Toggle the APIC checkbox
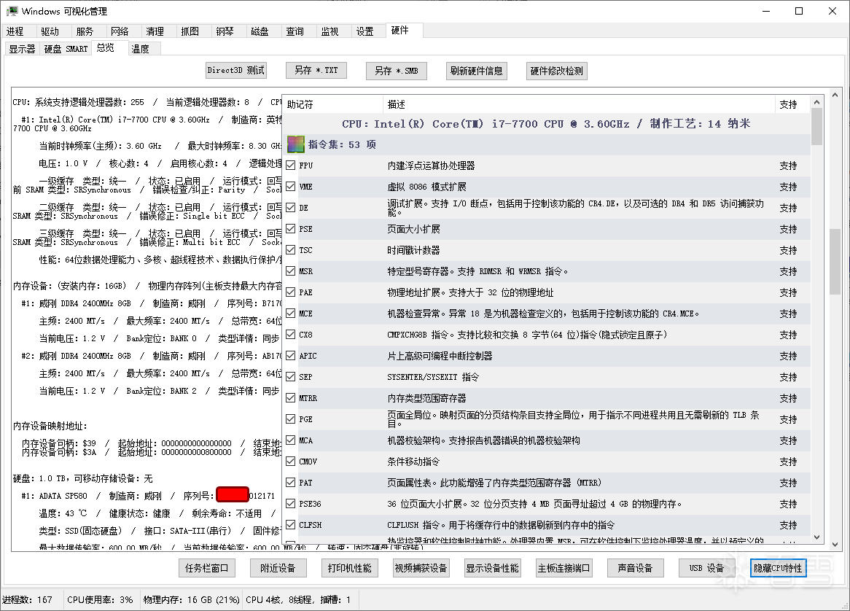The image size is (850, 611). 291,356
